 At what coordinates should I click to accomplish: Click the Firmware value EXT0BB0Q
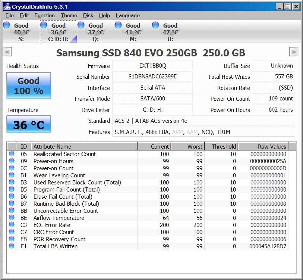coord(153,66)
